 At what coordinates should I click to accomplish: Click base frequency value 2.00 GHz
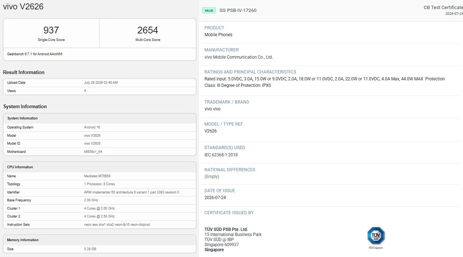click(91, 200)
